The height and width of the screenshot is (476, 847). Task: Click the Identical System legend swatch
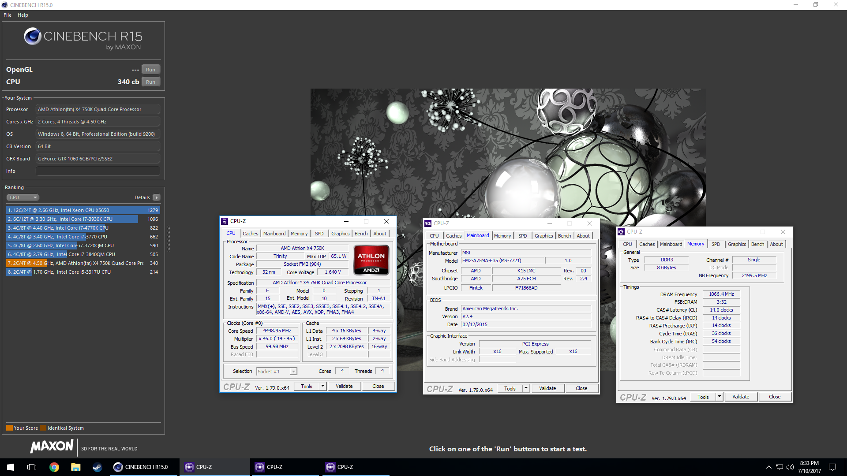coord(43,428)
